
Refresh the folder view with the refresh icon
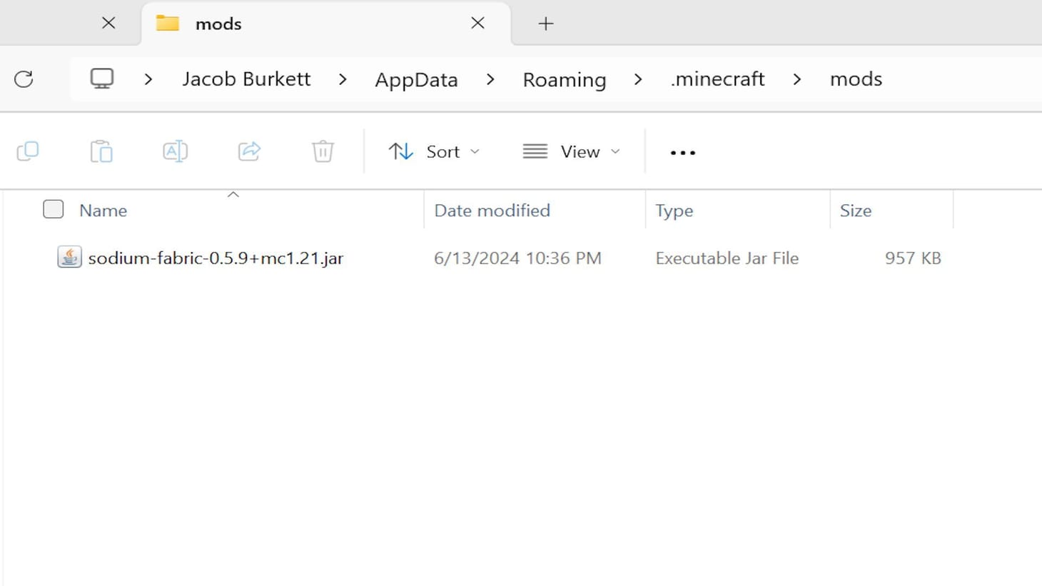tap(24, 79)
